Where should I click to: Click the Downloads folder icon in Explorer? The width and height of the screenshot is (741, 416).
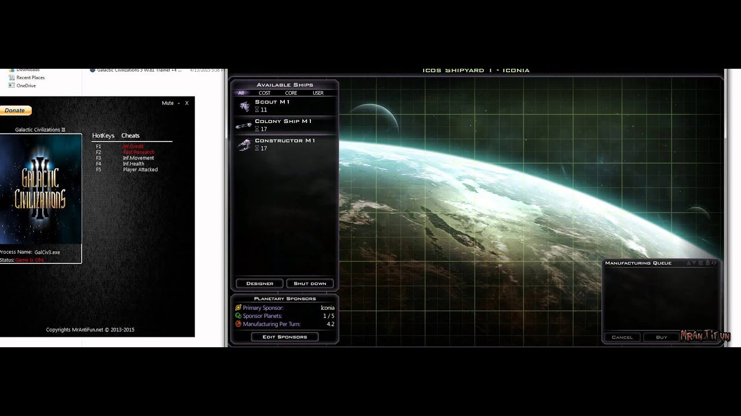coord(12,70)
